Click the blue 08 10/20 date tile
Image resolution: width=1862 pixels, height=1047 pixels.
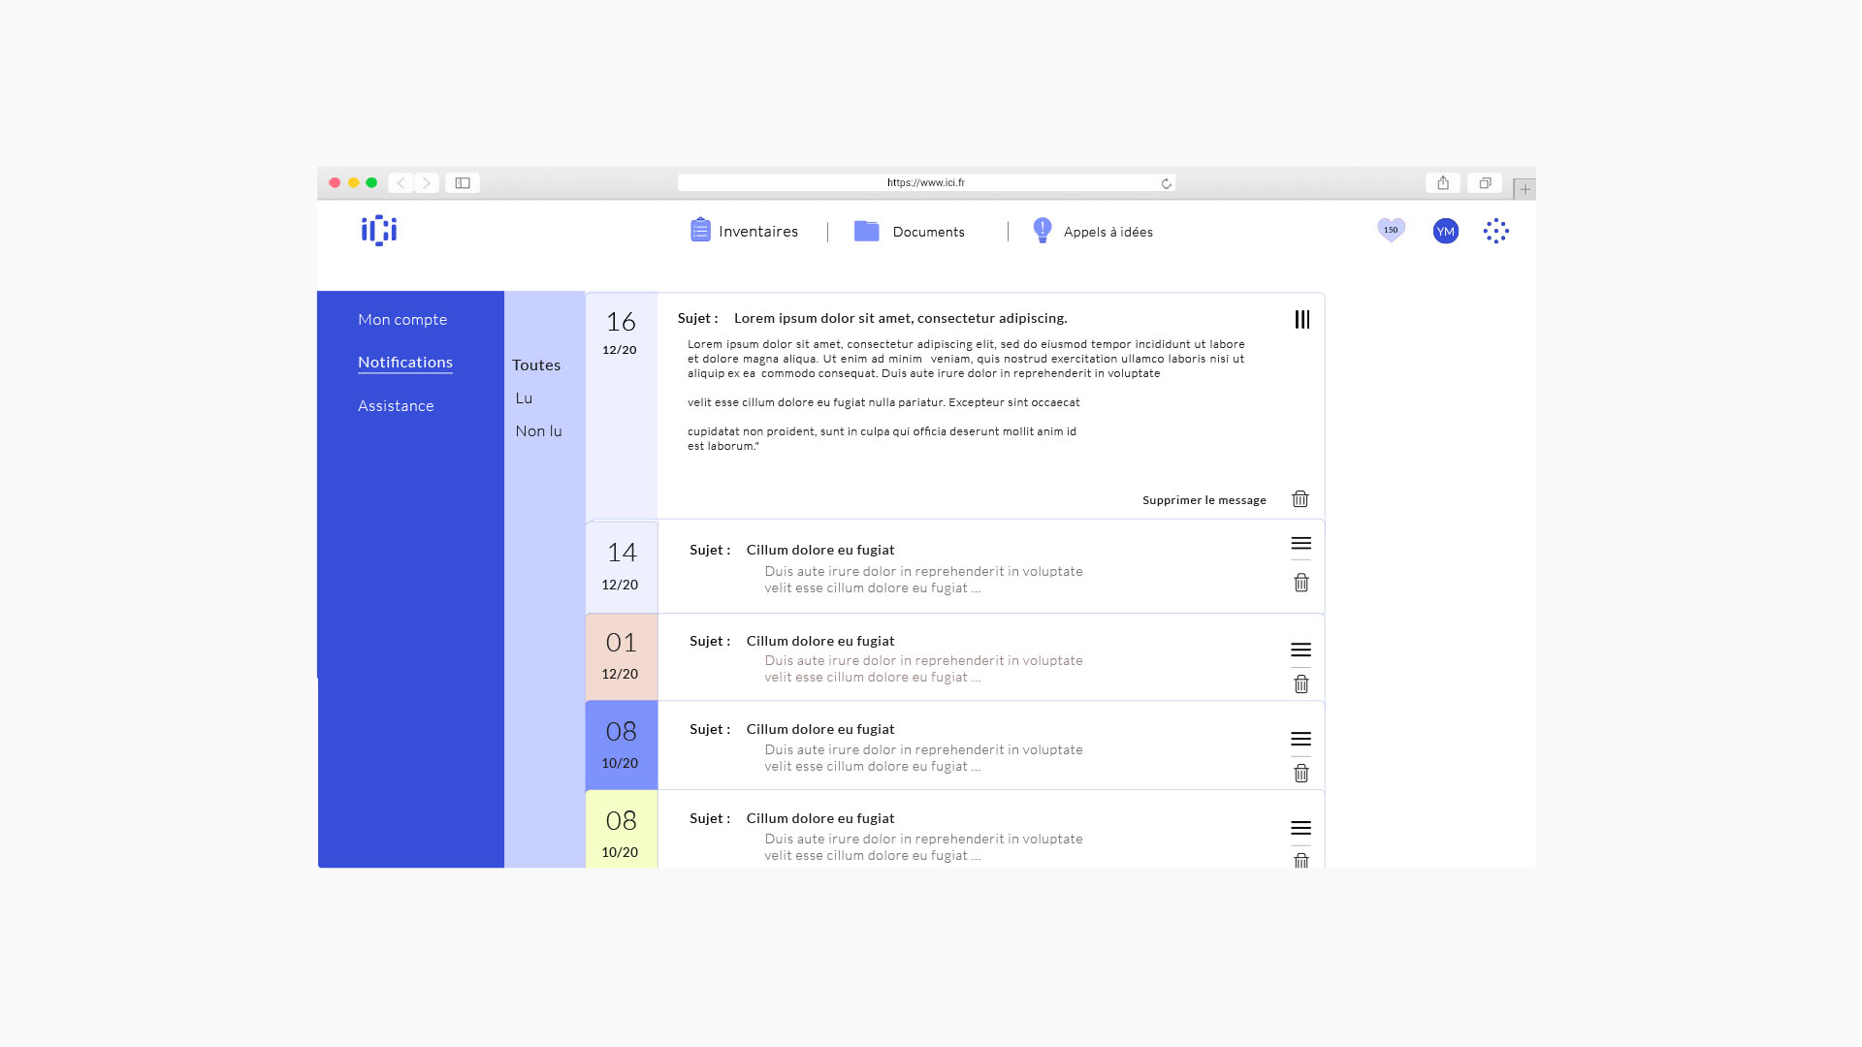tap(622, 745)
